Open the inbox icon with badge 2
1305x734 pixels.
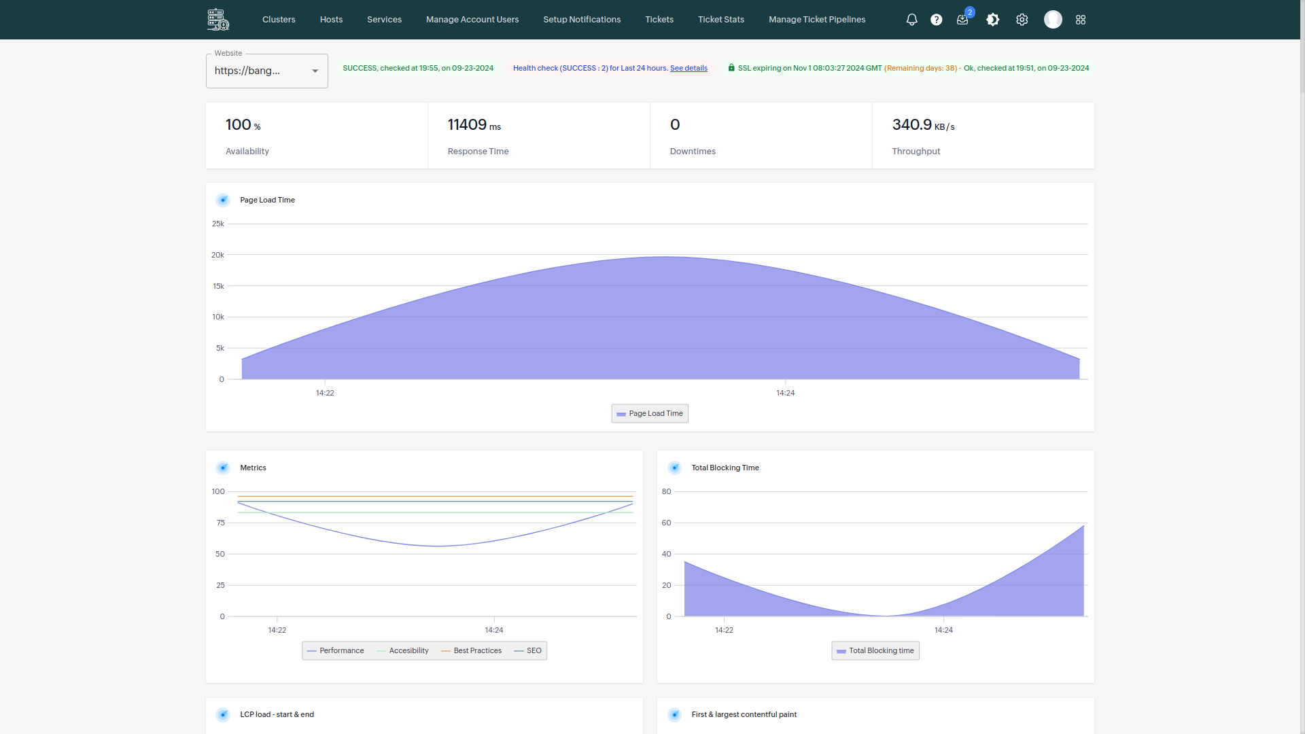pyautogui.click(x=962, y=20)
